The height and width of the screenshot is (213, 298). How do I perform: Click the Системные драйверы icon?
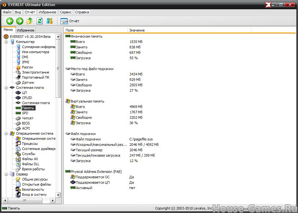click(x=18, y=149)
